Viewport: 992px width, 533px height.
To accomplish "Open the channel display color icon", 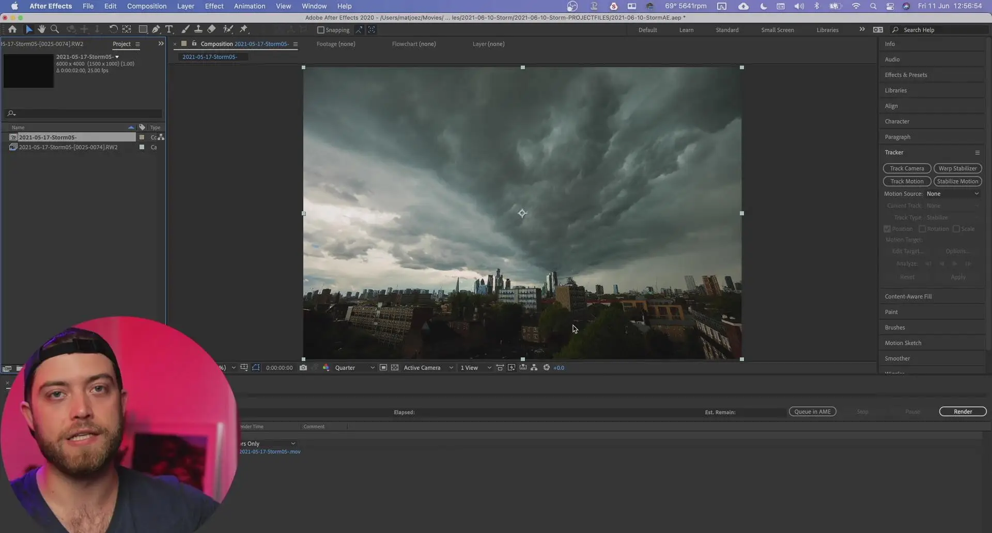I will click(x=326, y=368).
